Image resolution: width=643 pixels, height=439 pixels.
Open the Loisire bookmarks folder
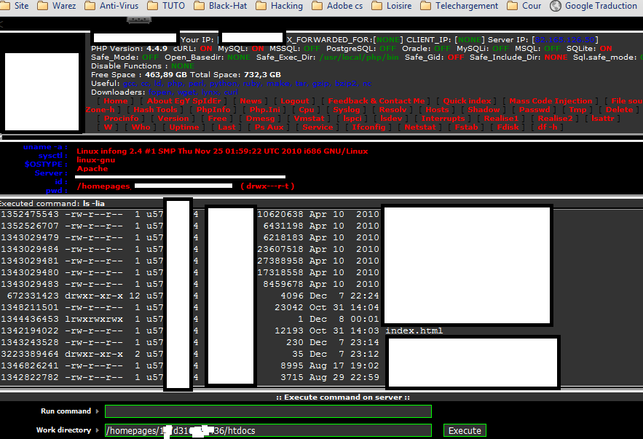click(392, 6)
